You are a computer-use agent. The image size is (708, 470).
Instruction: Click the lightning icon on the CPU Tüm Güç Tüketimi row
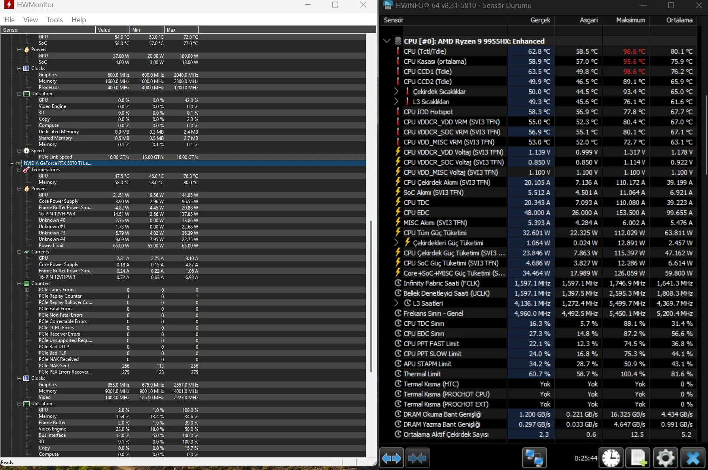398,233
